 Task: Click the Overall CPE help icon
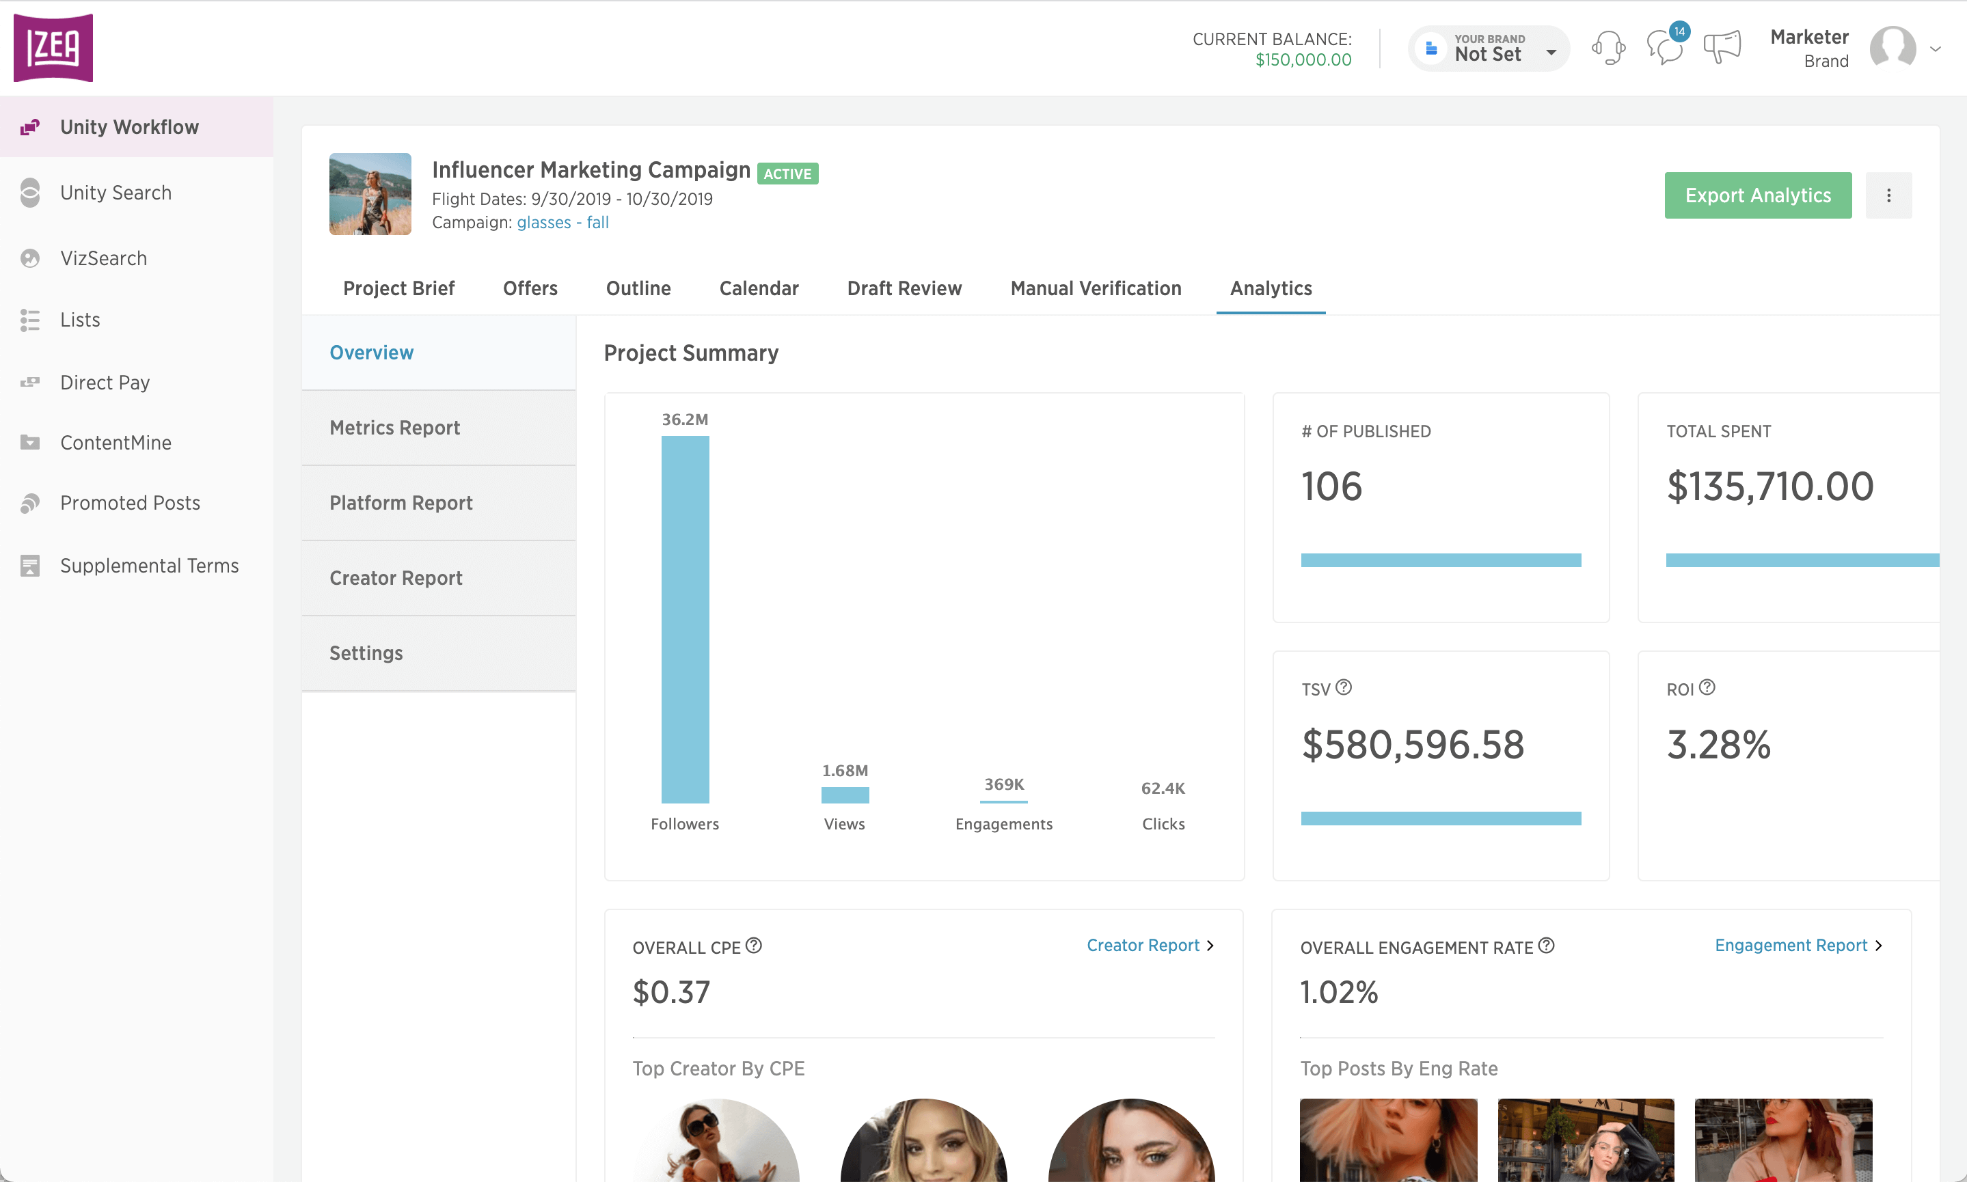(754, 946)
